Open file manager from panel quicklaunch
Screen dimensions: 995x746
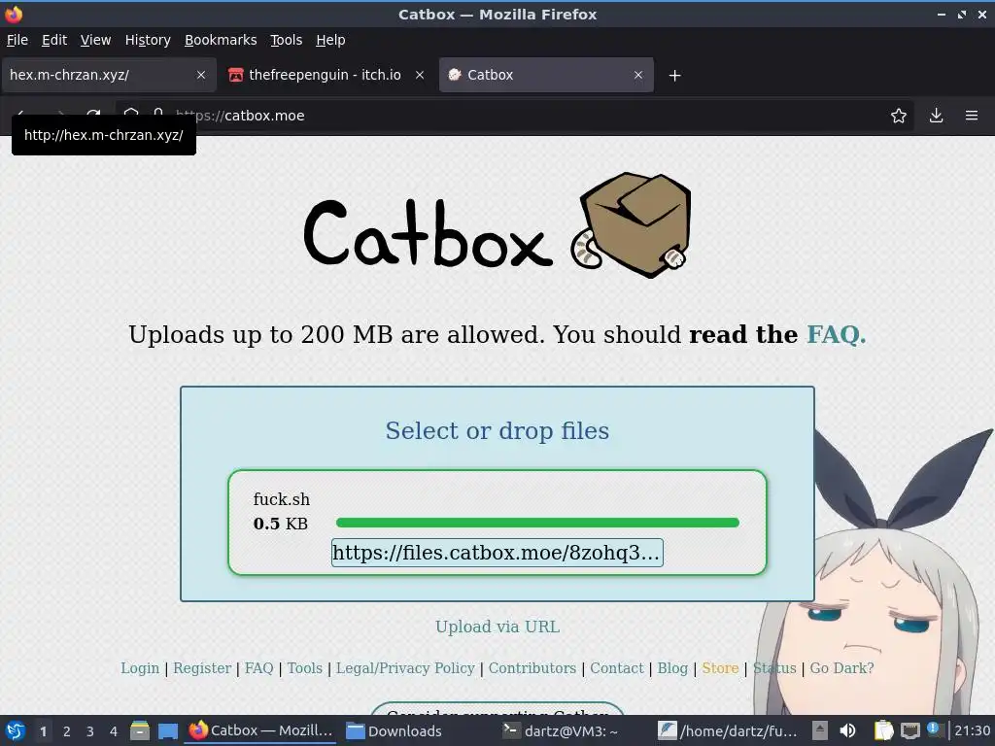tap(140, 730)
